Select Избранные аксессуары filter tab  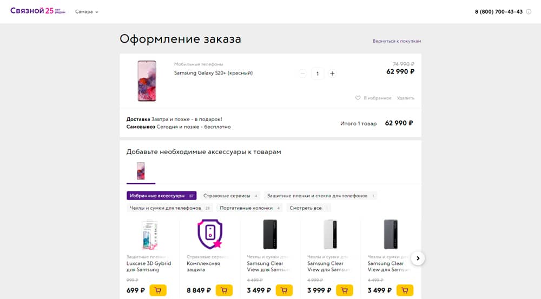(161, 196)
